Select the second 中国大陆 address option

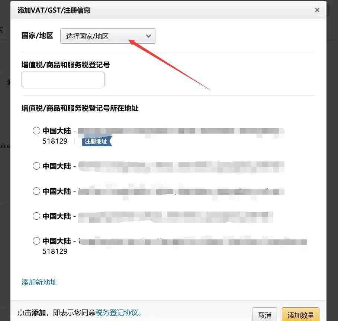click(36, 166)
